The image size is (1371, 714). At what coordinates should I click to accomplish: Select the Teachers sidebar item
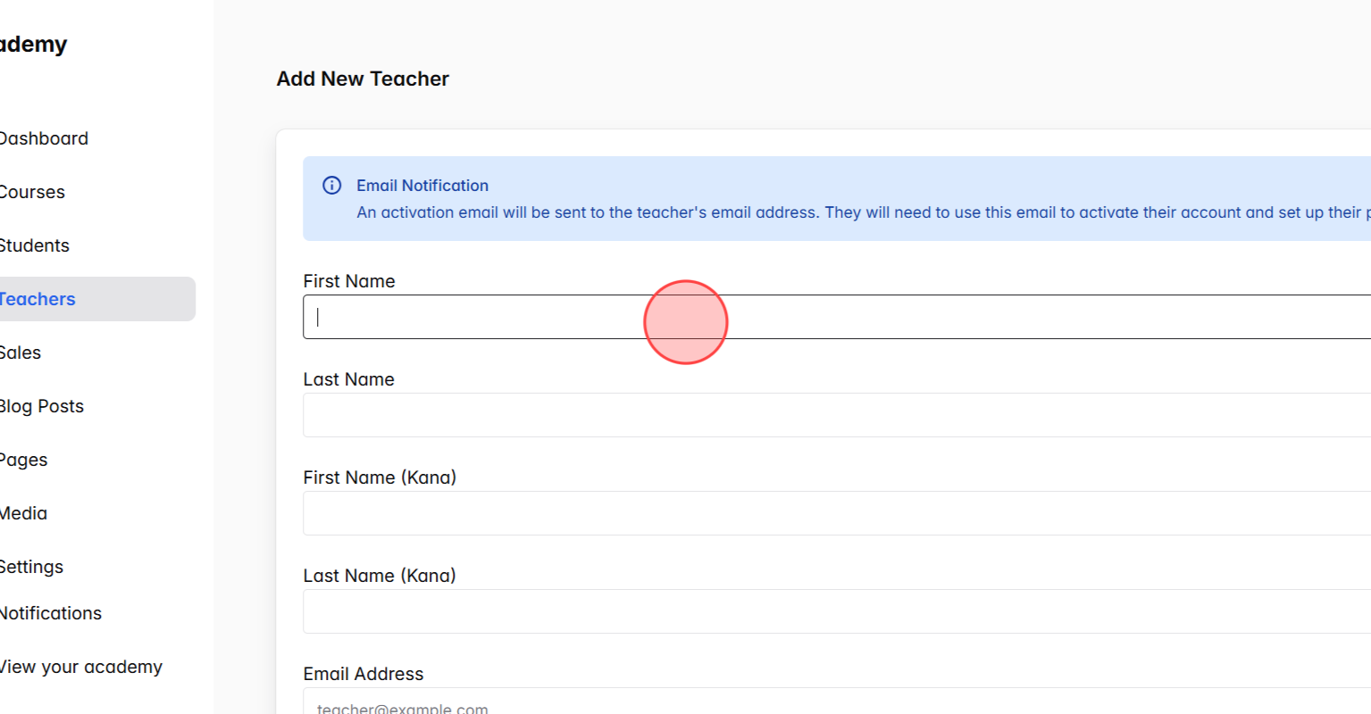38,299
